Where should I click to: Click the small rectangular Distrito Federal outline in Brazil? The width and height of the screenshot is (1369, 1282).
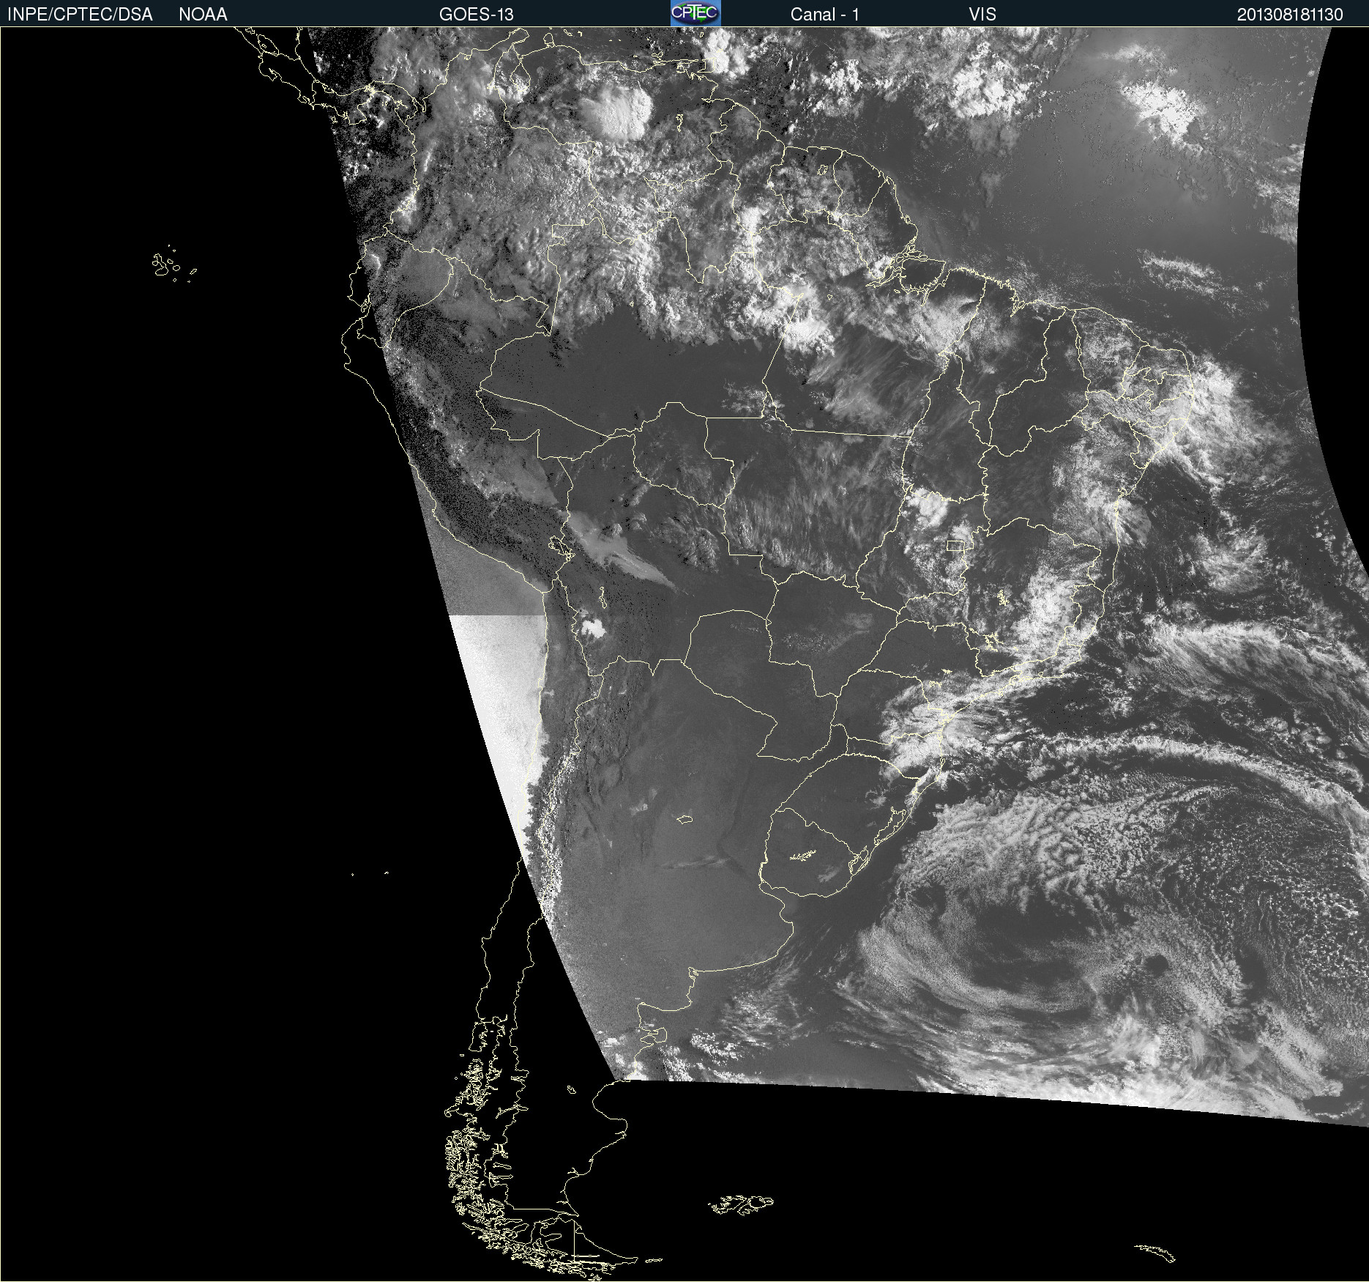(x=955, y=545)
